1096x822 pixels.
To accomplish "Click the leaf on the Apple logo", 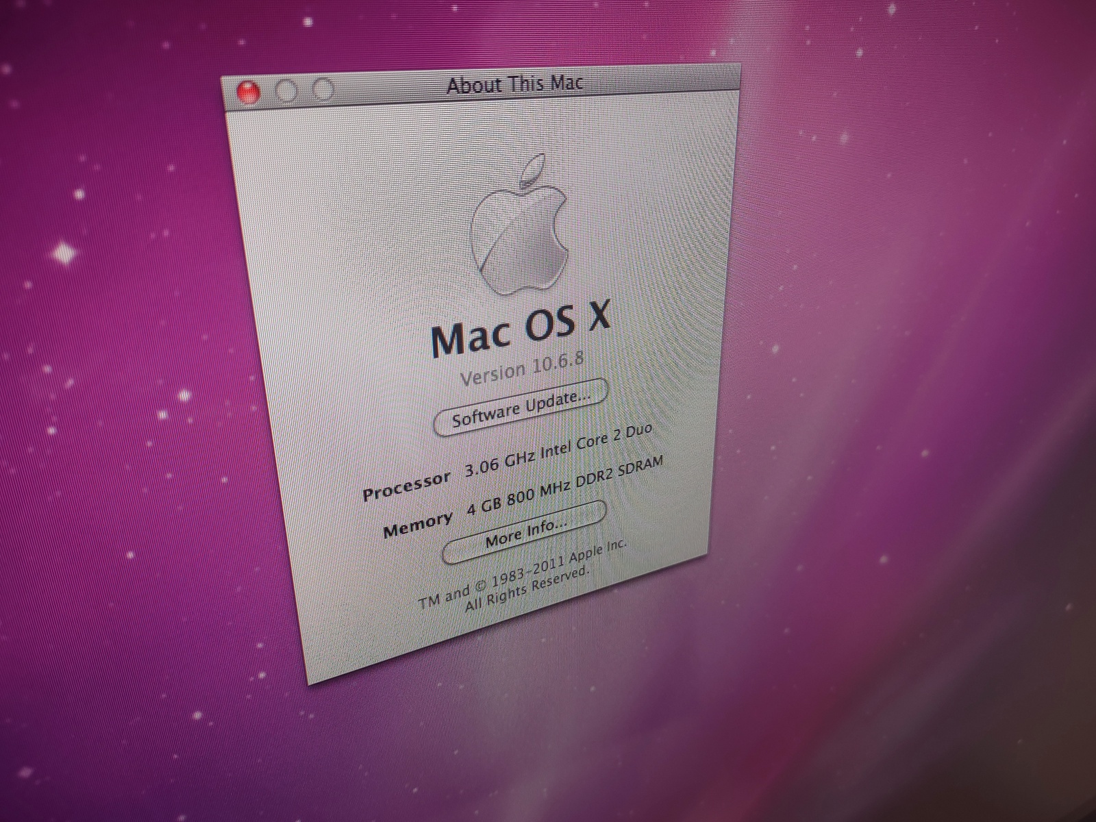I will (532, 169).
